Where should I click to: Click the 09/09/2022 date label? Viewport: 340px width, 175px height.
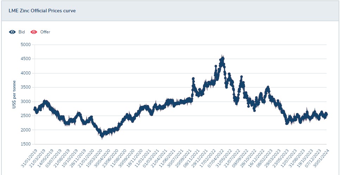[240, 158]
